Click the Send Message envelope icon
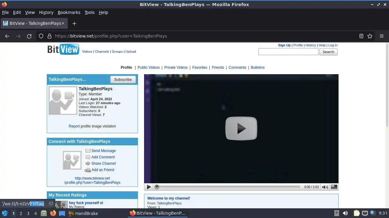Screen dimensions: 389x218 click(88, 151)
